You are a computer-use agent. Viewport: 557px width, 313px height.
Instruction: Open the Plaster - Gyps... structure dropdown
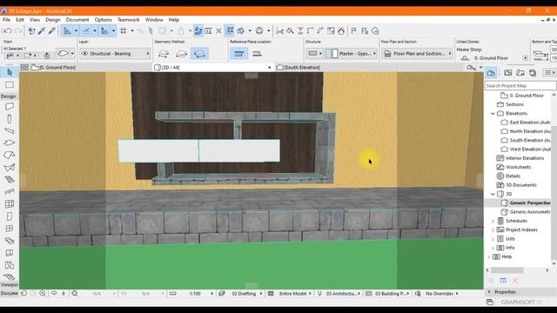point(350,54)
